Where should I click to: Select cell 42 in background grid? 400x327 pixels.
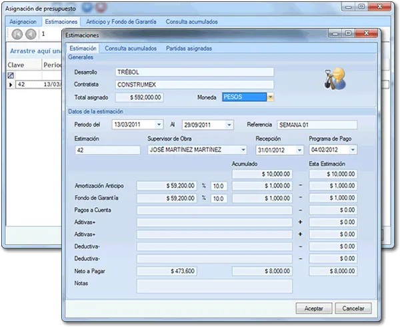[x=29, y=85]
